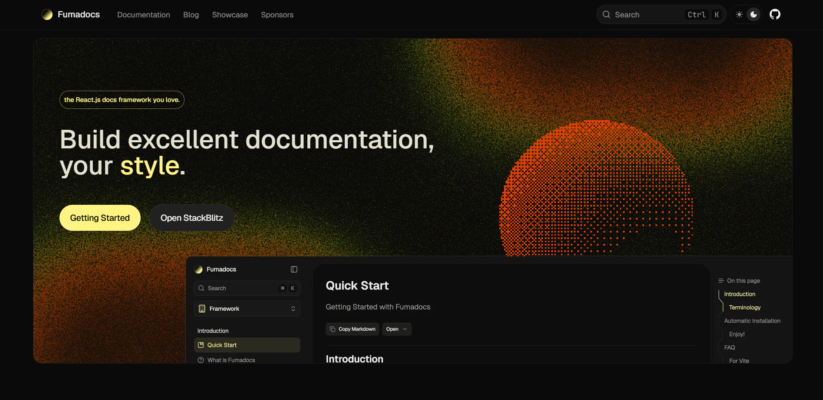This screenshot has height=400, width=823.
Task: Click the Getting Started button
Action: coord(100,218)
